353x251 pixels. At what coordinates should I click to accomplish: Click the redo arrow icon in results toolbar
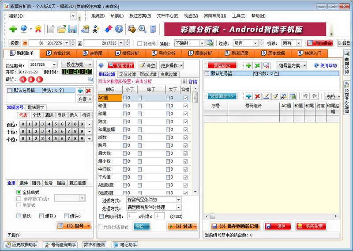point(315,96)
